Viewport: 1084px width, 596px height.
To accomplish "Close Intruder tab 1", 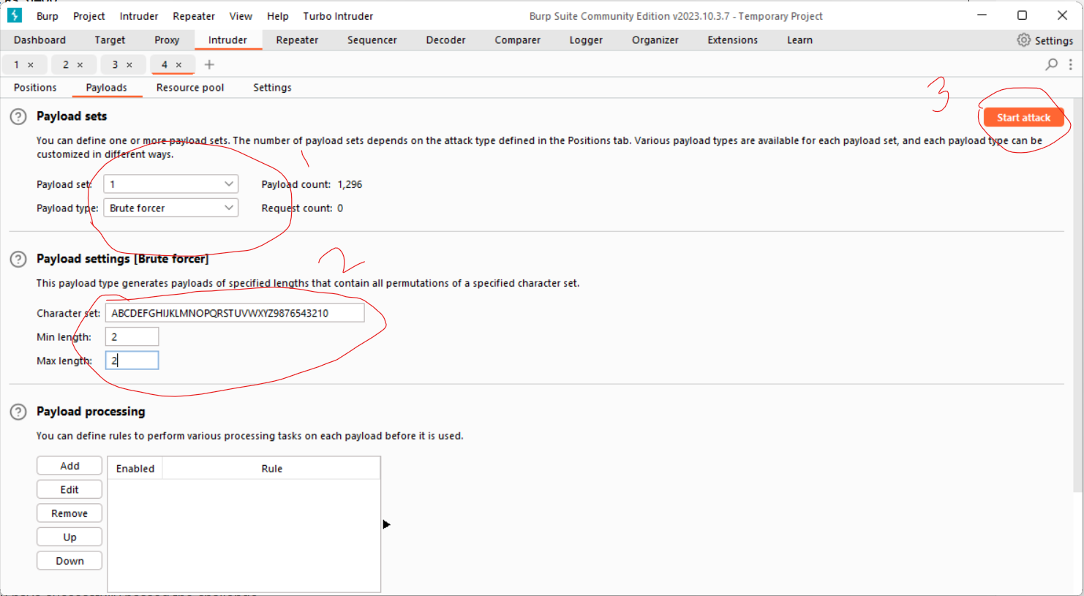I will (31, 65).
